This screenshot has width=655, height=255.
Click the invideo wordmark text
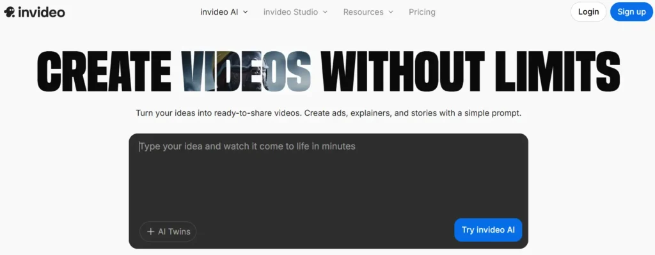(42, 12)
